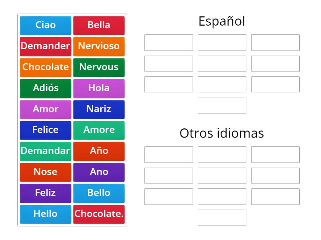This screenshot has width=321, height=240.
Task: Click the 'Hola' word tile
Action: click(99, 88)
